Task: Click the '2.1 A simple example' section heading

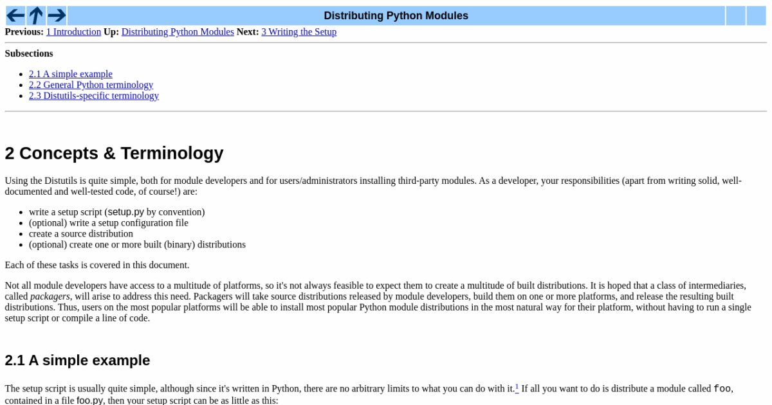Action: (77, 360)
